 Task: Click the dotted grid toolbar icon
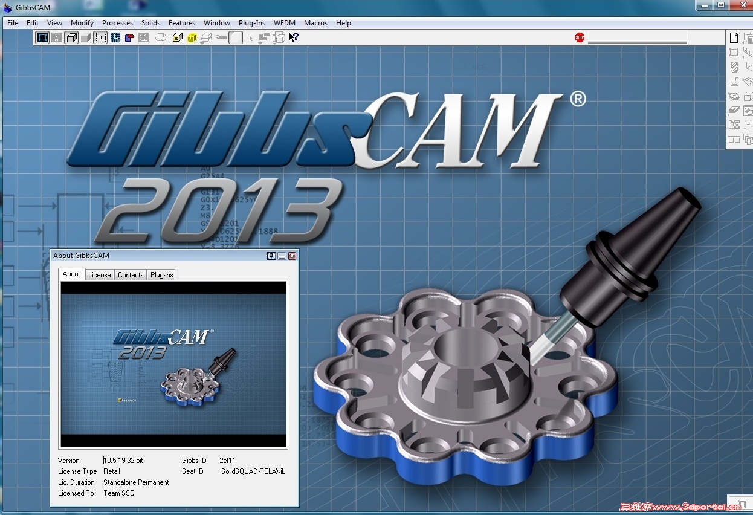click(115, 37)
